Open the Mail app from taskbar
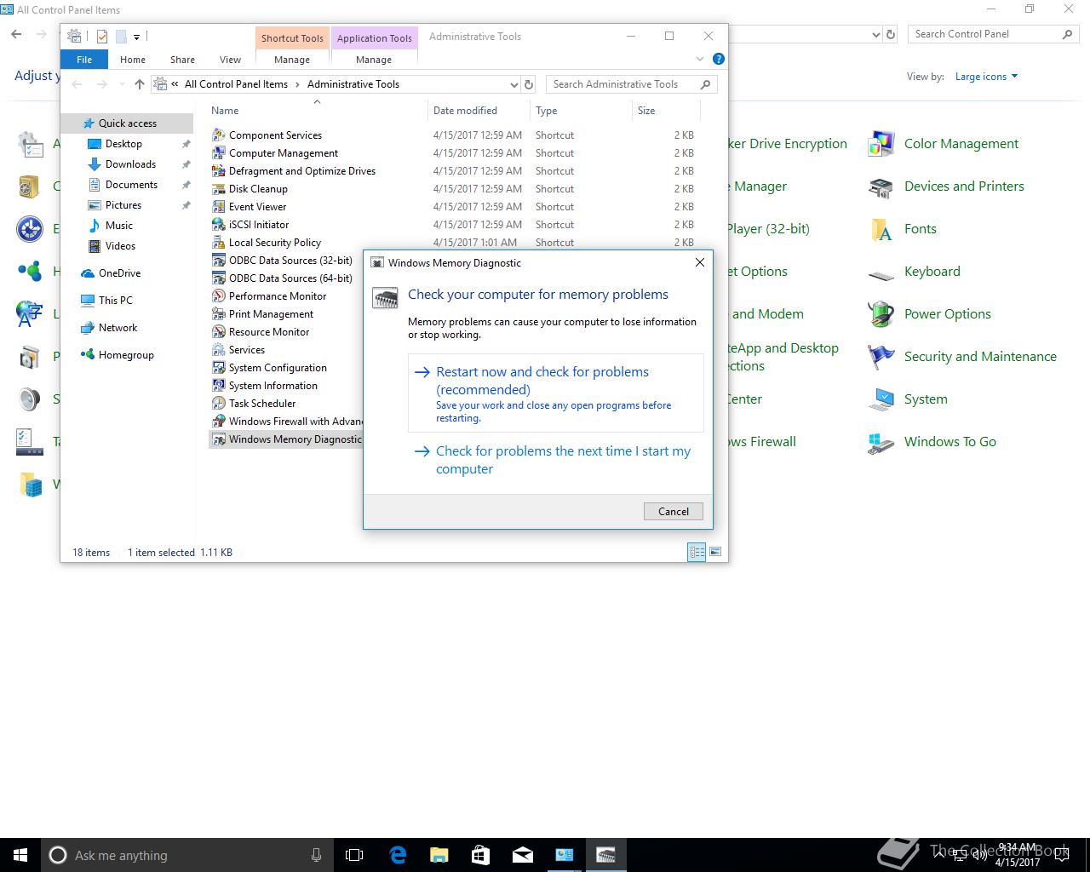The height and width of the screenshot is (872, 1090). [x=522, y=855]
